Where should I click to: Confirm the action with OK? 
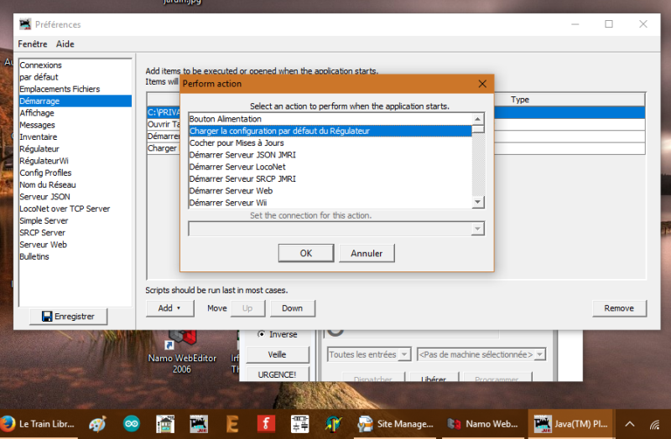coord(306,253)
